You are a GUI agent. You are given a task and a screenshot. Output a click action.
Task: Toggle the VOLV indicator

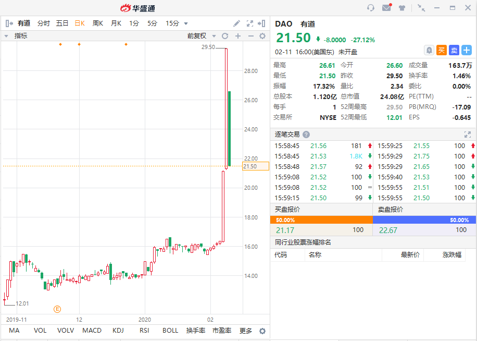[66, 331]
